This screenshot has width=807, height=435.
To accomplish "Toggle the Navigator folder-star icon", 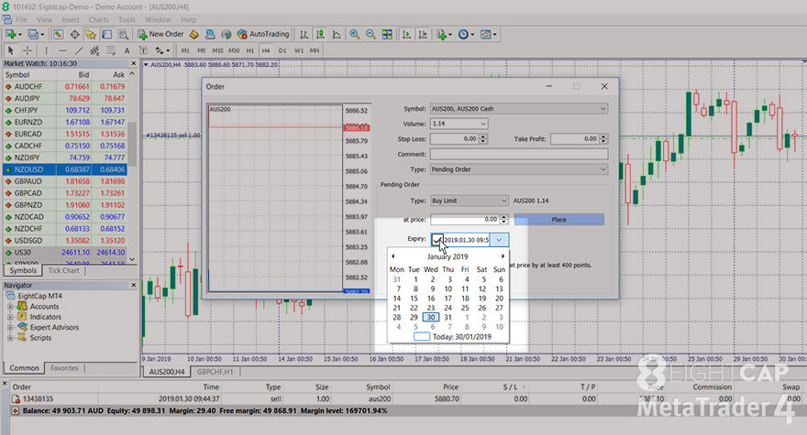I will pyautogui.click(x=91, y=35).
